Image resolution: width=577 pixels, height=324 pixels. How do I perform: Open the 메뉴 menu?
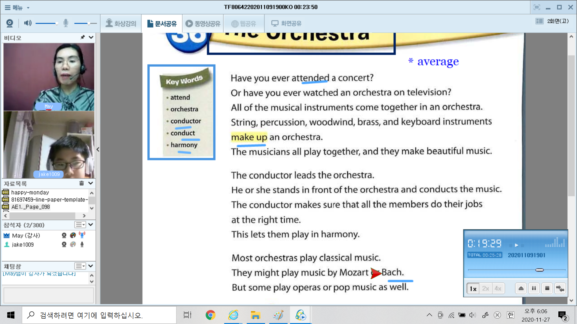pos(17,7)
